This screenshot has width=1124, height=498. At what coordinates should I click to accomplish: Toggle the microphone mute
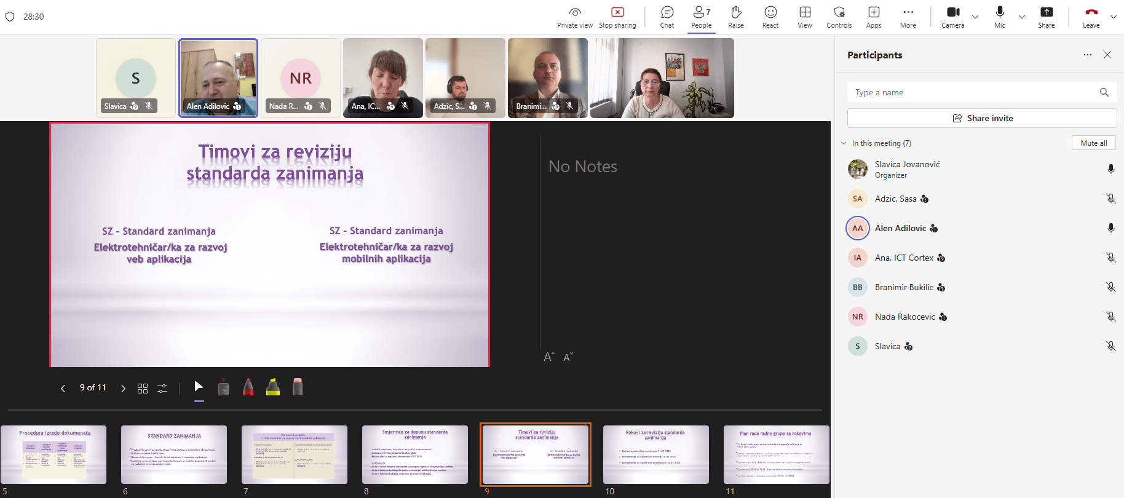point(1000,17)
